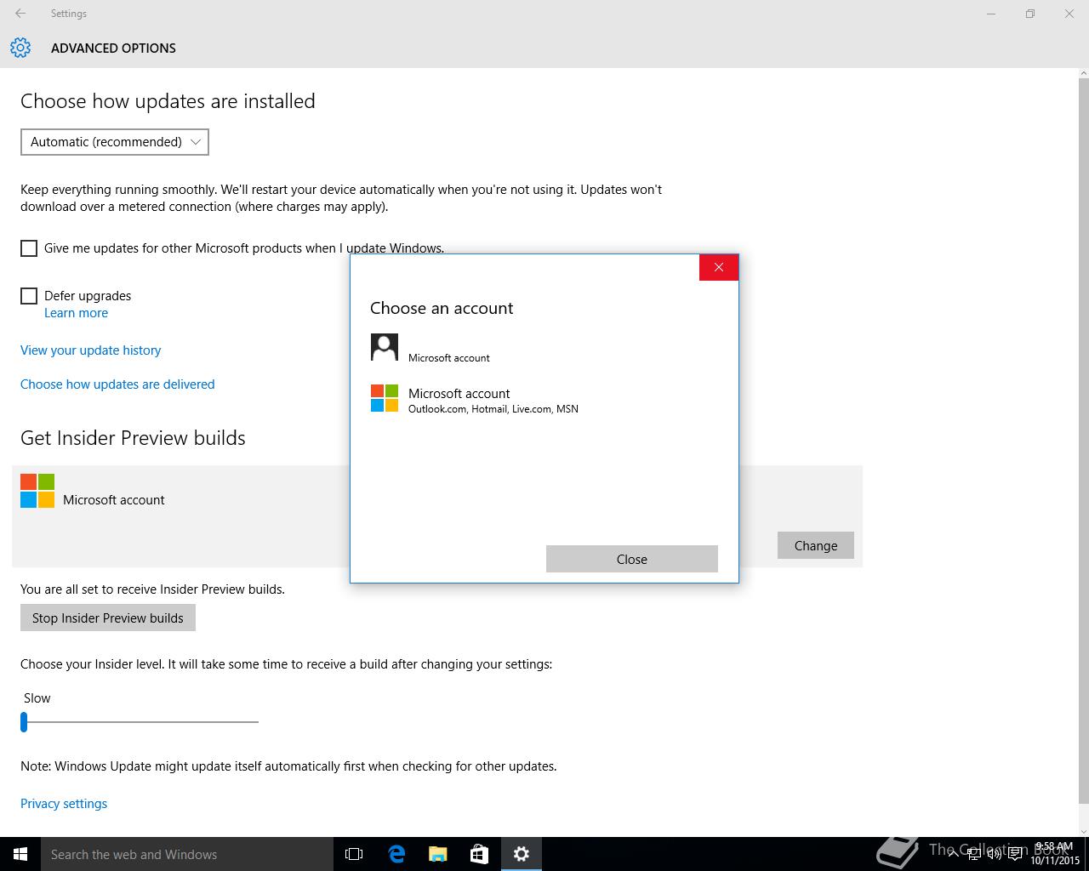This screenshot has width=1089, height=871.
Task: Restore down the Settings window
Action: tap(1030, 14)
